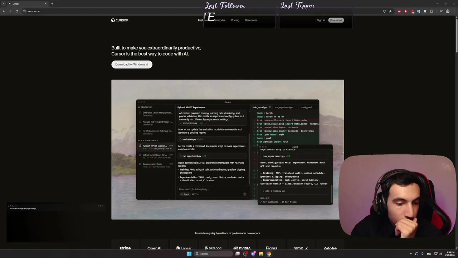Viewport: 458px width, 258px height.
Task: Select Enterprise Order Management task
Action: pyautogui.click(x=156, y=114)
